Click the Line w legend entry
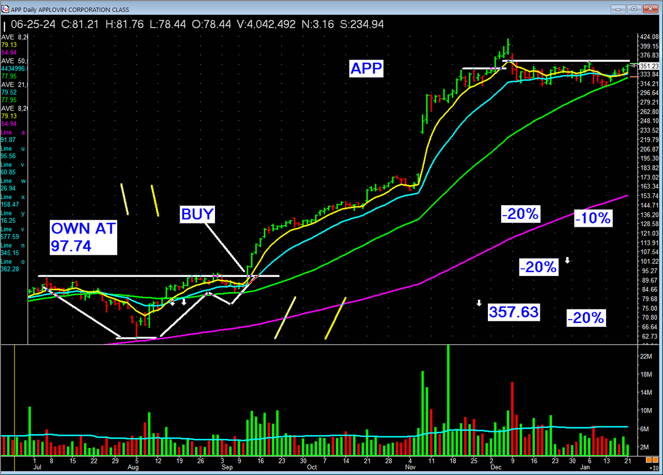The width and height of the screenshot is (663, 475). [x=12, y=181]
